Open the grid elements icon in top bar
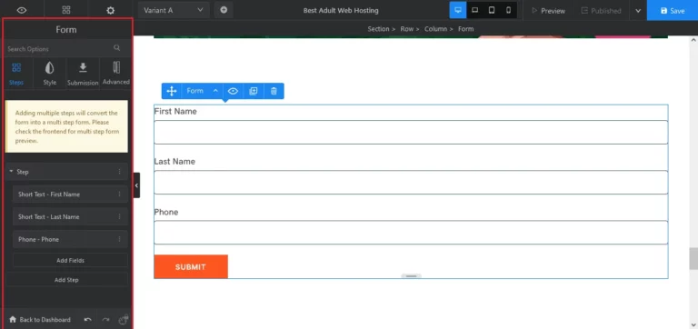 click(65, 10)
